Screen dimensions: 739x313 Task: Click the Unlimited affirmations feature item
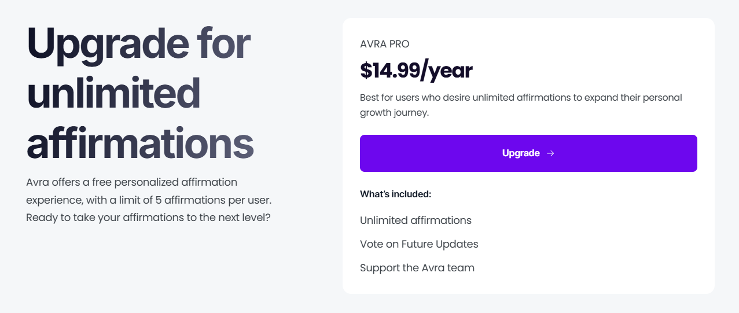(416, 220)
